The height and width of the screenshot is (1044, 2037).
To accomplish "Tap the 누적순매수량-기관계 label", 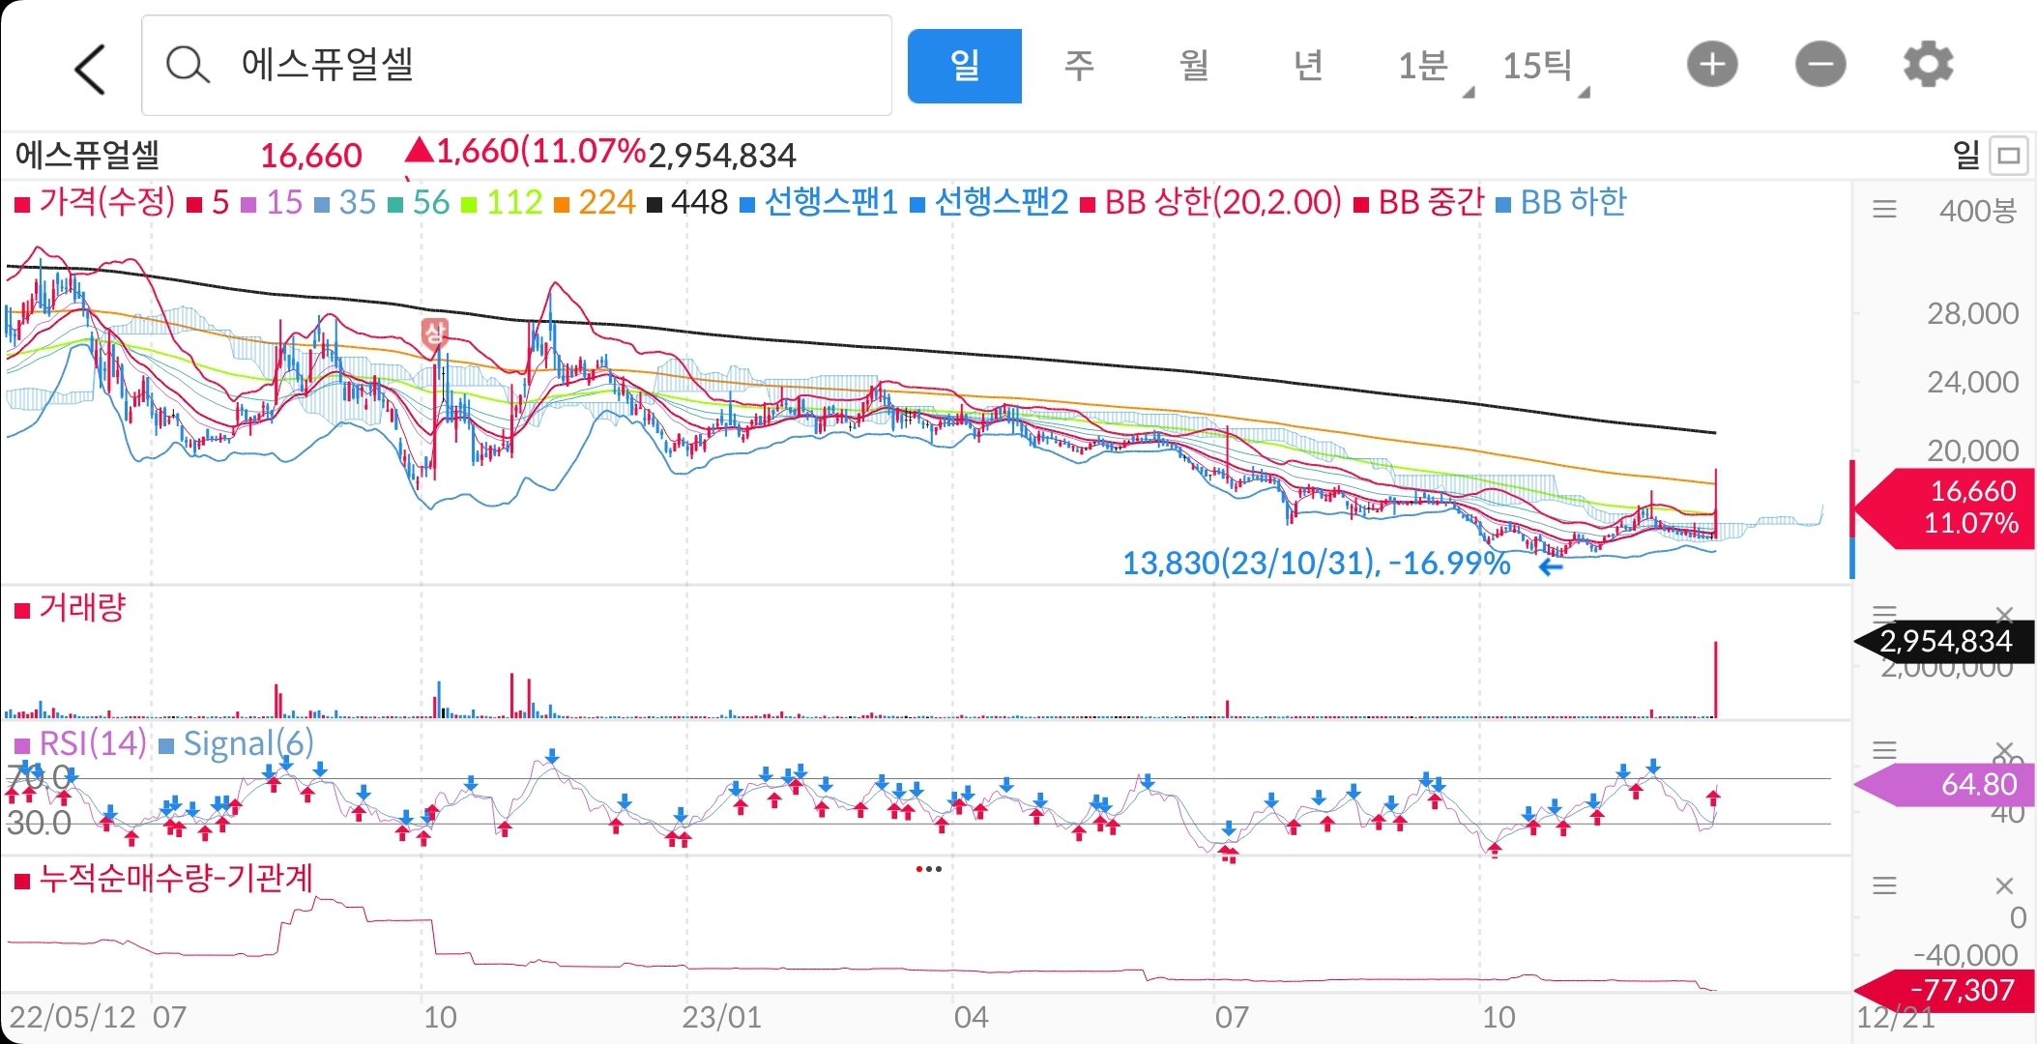I will click(164, 879).
